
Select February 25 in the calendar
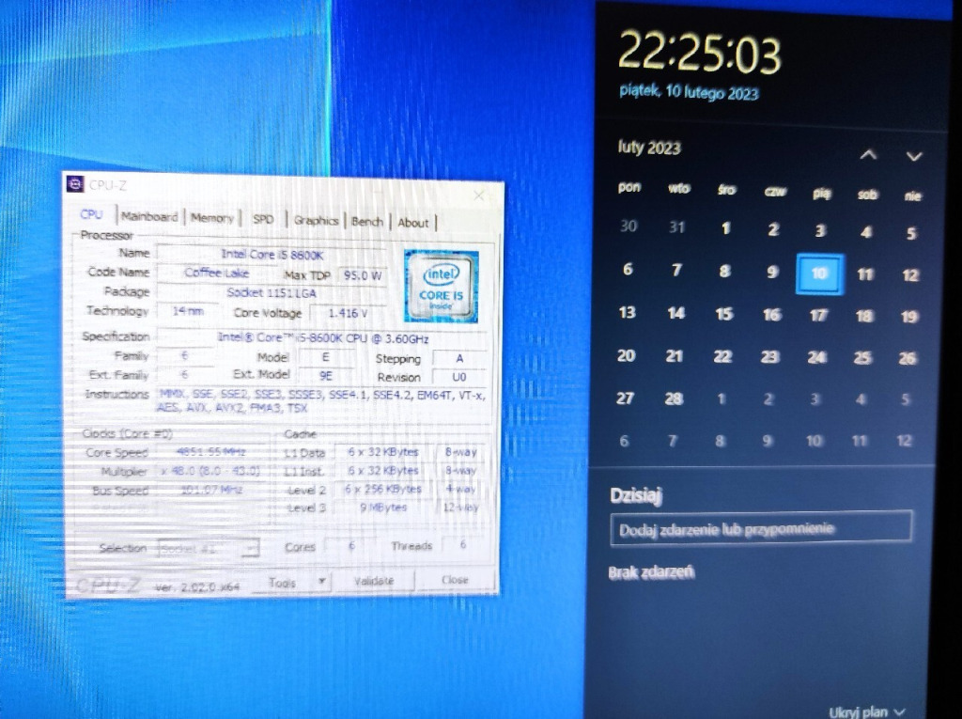pos(862,357)
